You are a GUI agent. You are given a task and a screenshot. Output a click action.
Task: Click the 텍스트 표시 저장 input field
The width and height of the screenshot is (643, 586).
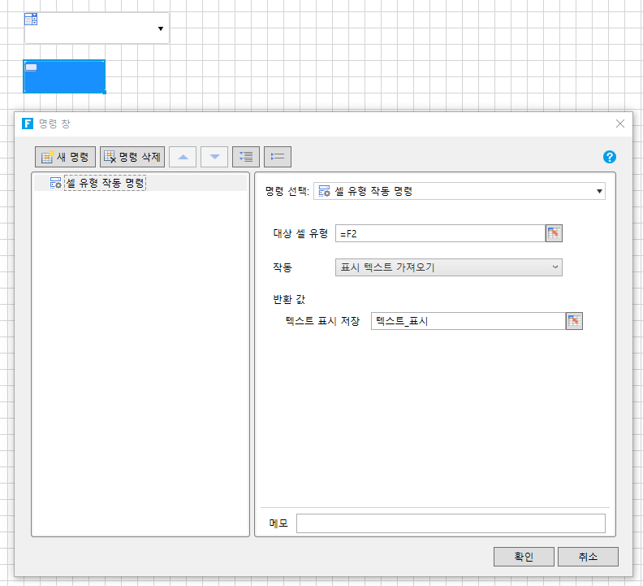[x=467, y=321]
